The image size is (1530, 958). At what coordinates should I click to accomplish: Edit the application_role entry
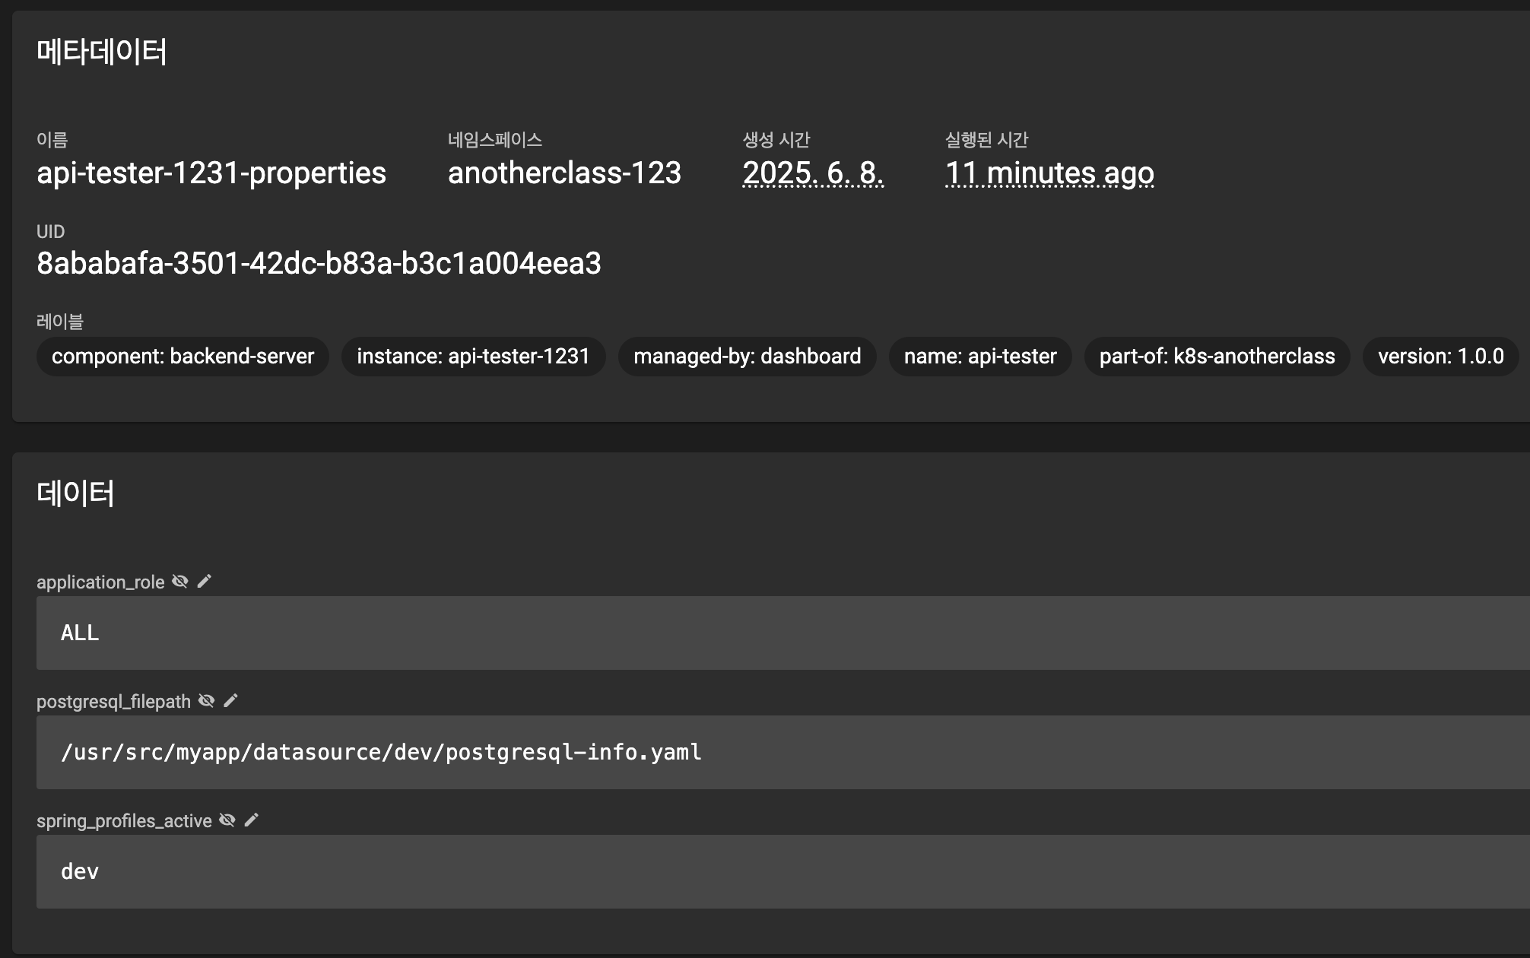(204, 582)
